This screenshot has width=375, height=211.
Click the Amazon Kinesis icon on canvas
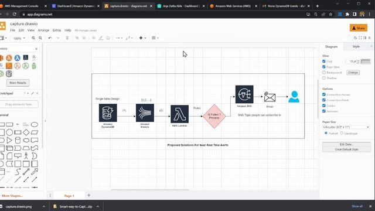pos(145,113)
